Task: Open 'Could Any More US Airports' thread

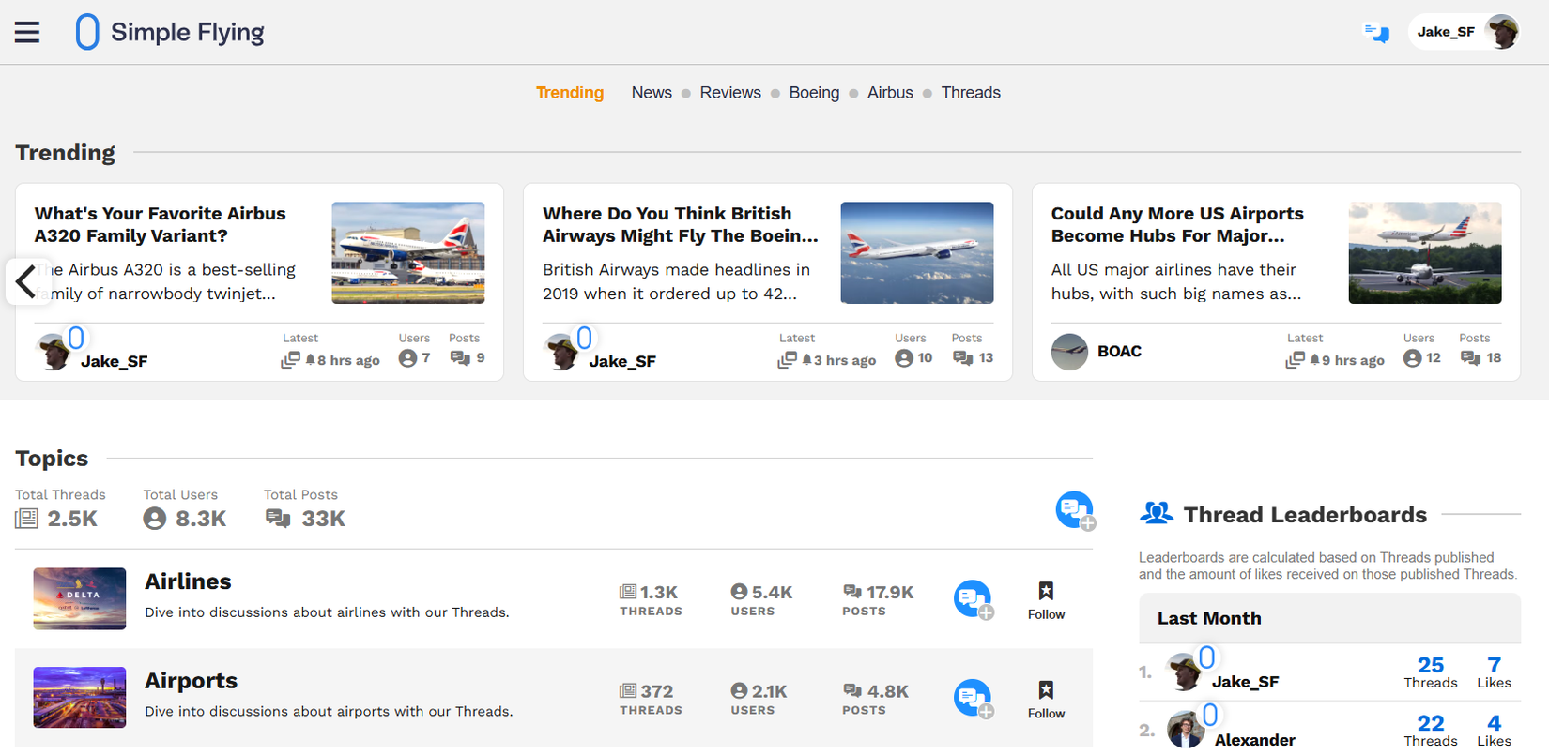Action: [x=1177, y=225]
